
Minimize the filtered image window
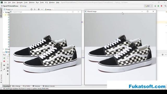[142, 11]
